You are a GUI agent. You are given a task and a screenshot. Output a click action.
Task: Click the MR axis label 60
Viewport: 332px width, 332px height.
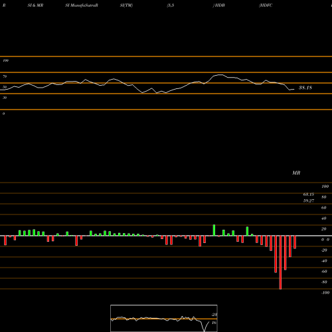[x=324, y=208]
